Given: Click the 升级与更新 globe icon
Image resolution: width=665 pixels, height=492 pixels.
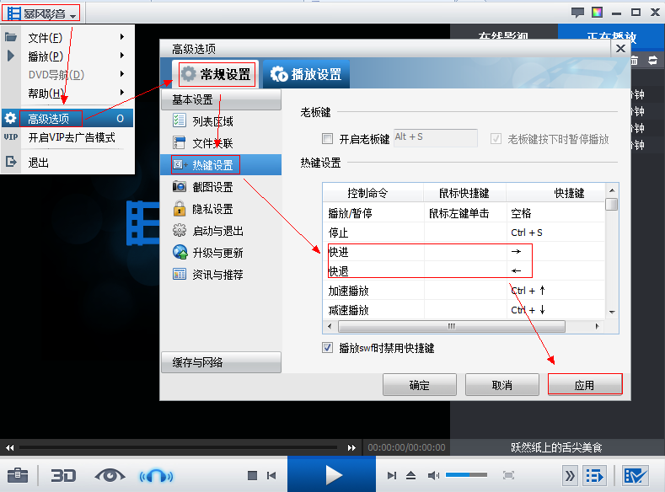Looking at the screenshot, I should 180,252.
